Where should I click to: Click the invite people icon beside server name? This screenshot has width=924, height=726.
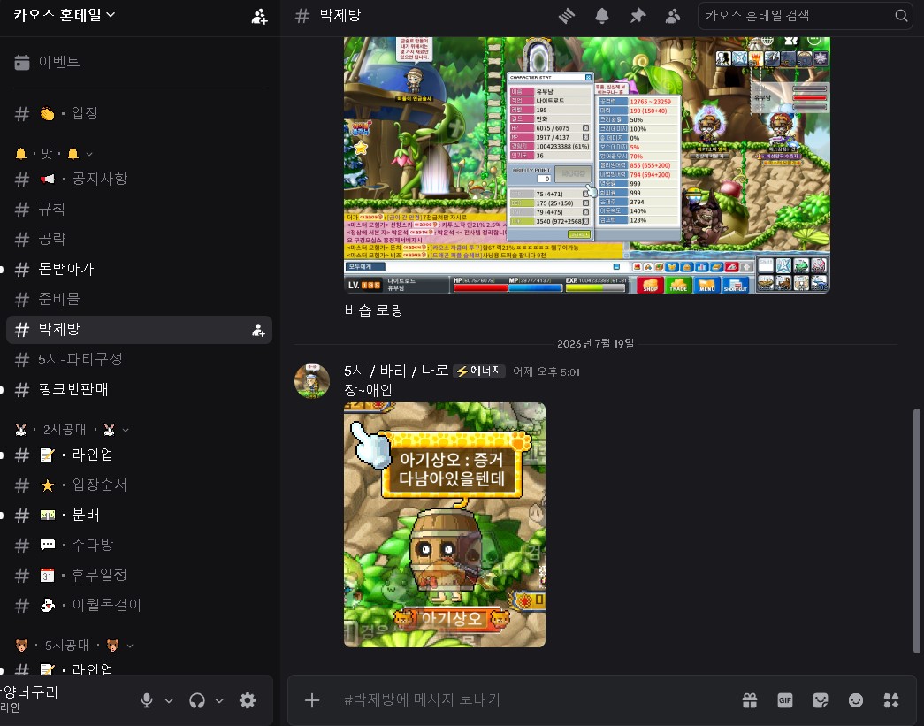coord(259,17)
